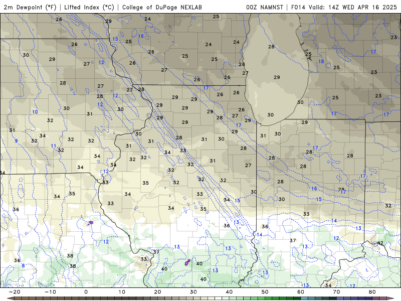Click the "2m Dewpoint (°F)" title text

pyautogui.click(x=30, y=7)
